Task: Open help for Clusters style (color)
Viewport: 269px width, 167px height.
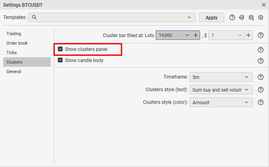Action: 261,102
